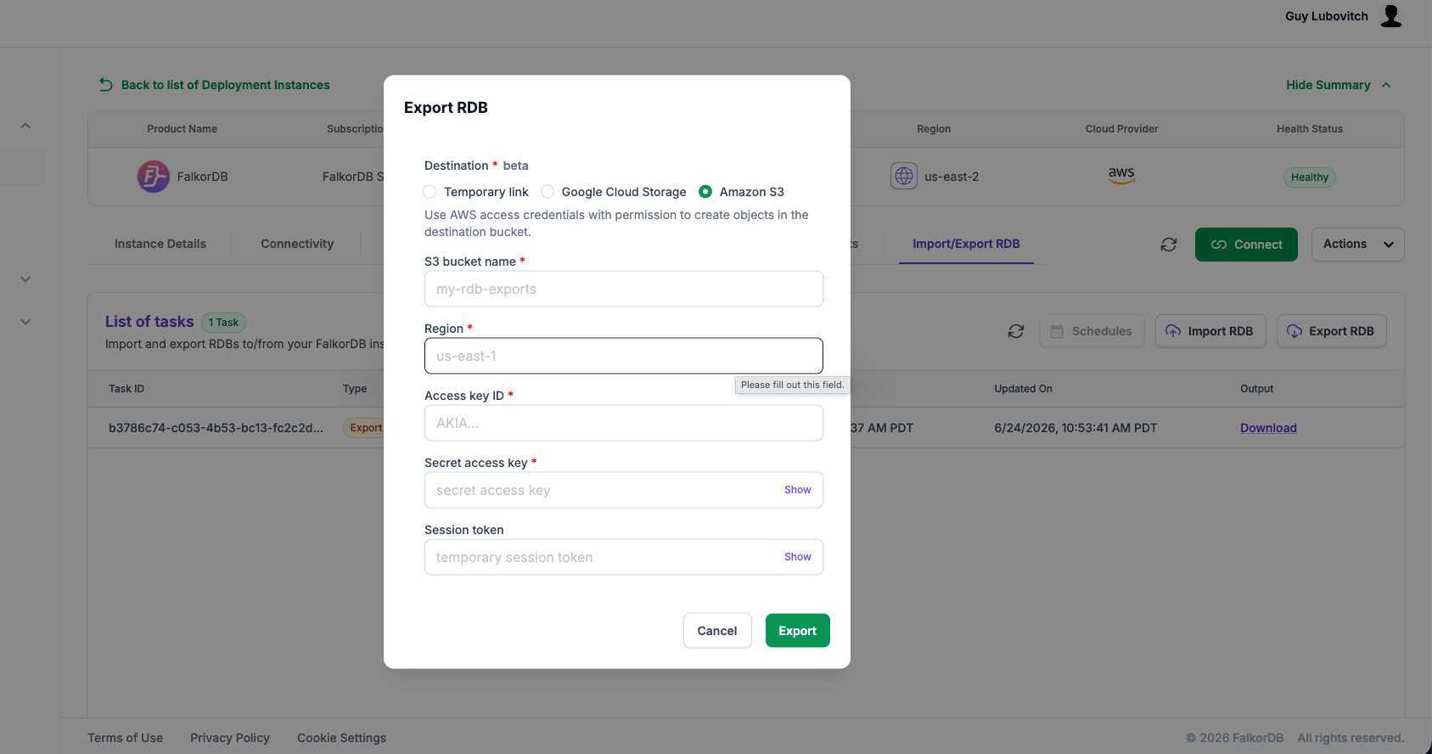Click the globe icon beside us-east-2

(x=904, y=176)
